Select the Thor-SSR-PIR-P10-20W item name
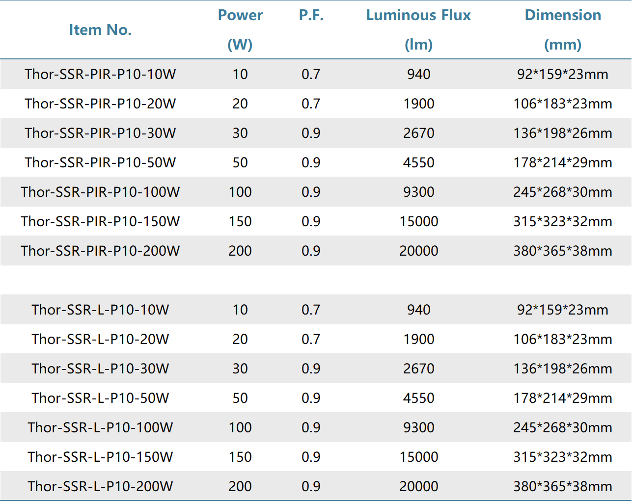Viewport: 632px width, 501px height. 100,104
